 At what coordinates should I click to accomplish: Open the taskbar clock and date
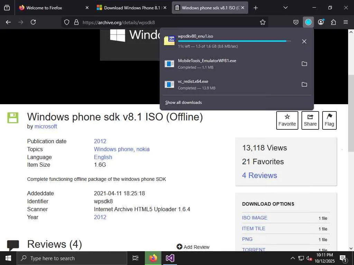[x=325, y=258]
